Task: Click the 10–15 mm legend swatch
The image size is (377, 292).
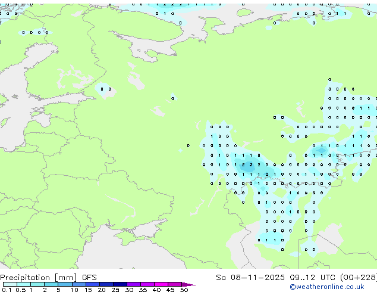Action: (78, 284)
